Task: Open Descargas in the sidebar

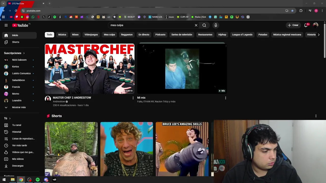Action: 19,166
